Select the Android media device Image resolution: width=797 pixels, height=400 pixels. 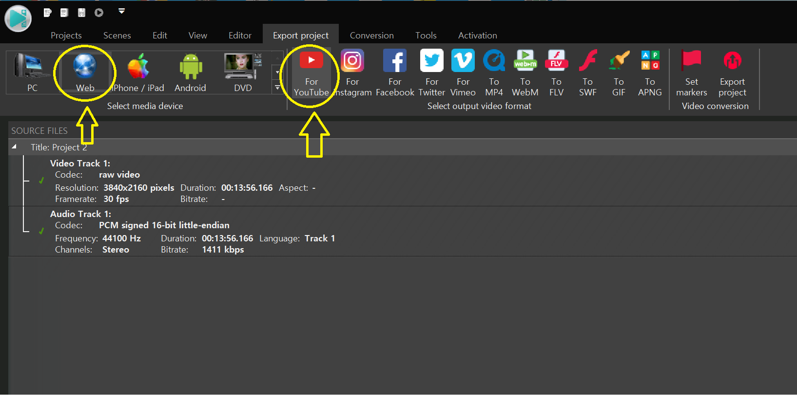tap(190, 73)
